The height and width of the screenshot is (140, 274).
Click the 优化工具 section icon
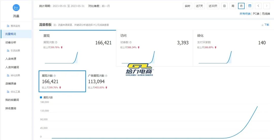(8, 92)
